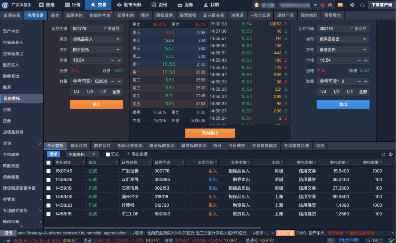Increase price in the 担保品卖出 form
The height and width of the screenshot is (243, 396).
(366, 60)
